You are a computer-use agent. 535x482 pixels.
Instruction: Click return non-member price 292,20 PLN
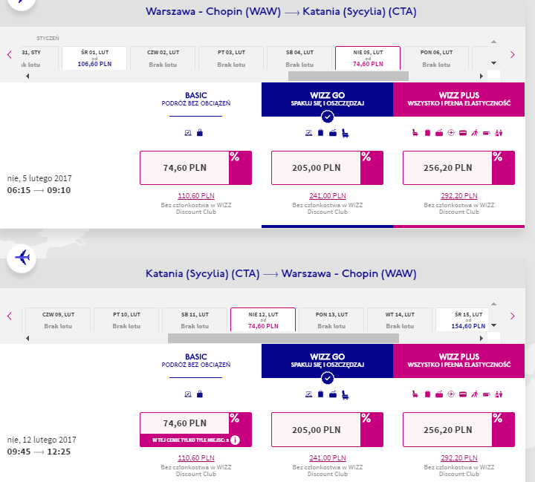point(459,457)
